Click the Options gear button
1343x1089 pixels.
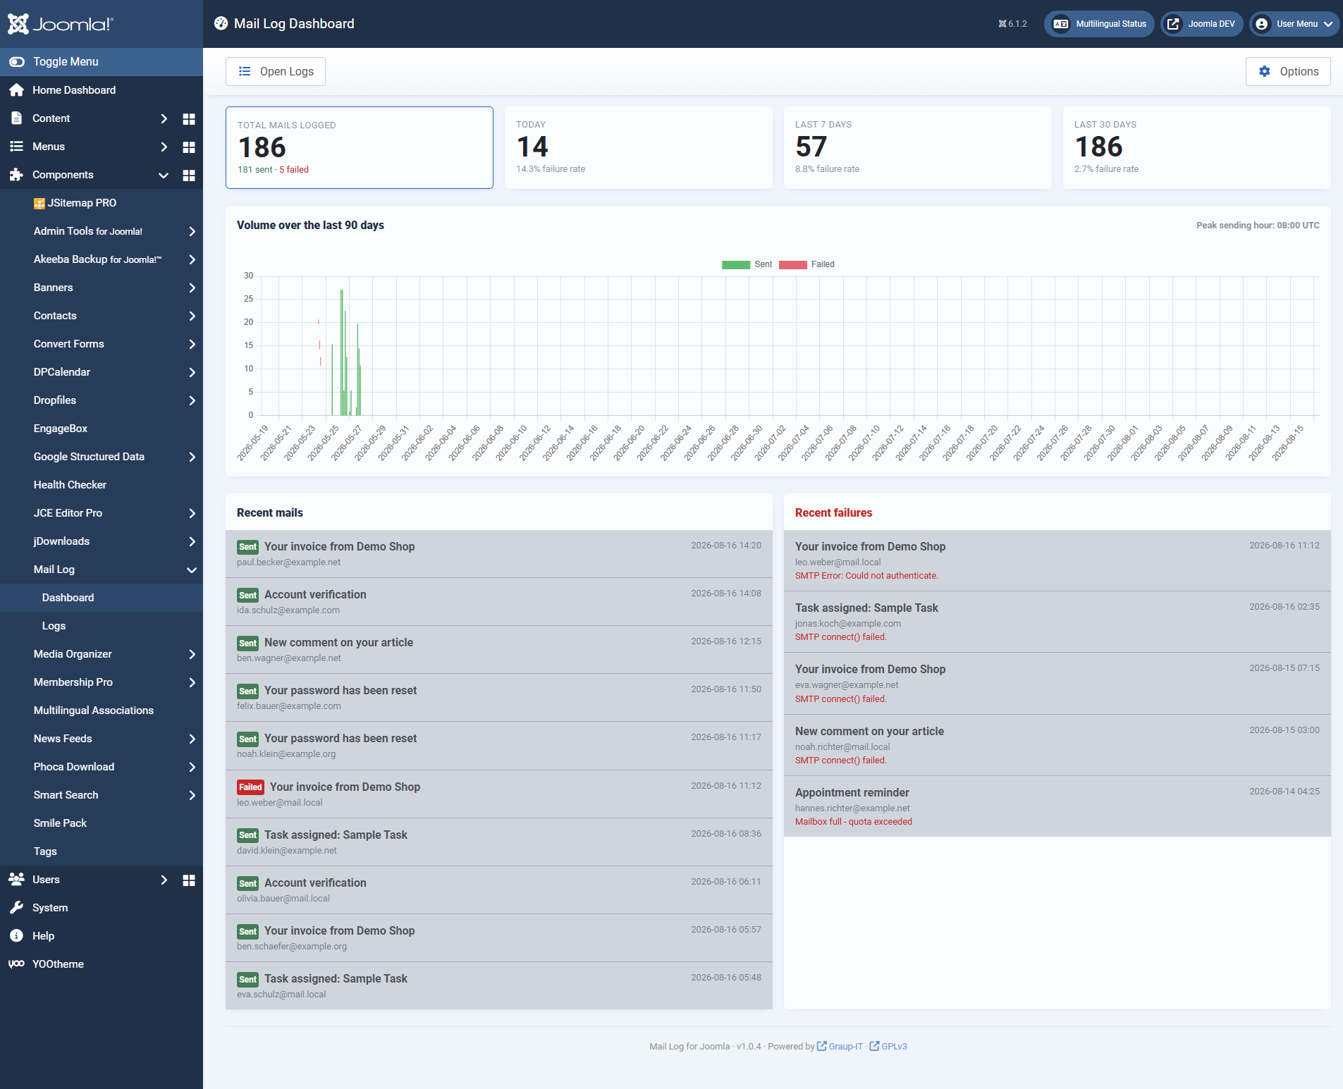point(1288,71)
